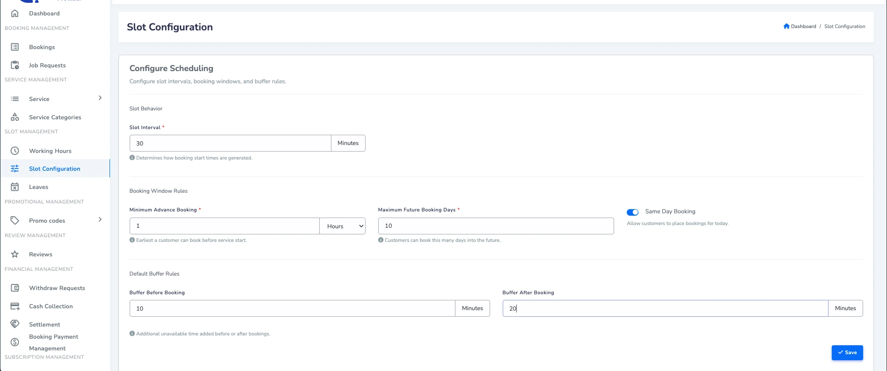Click the Withdraw Requests wallet icon
The image size is (887, 371).
click(x=15, y=288)
